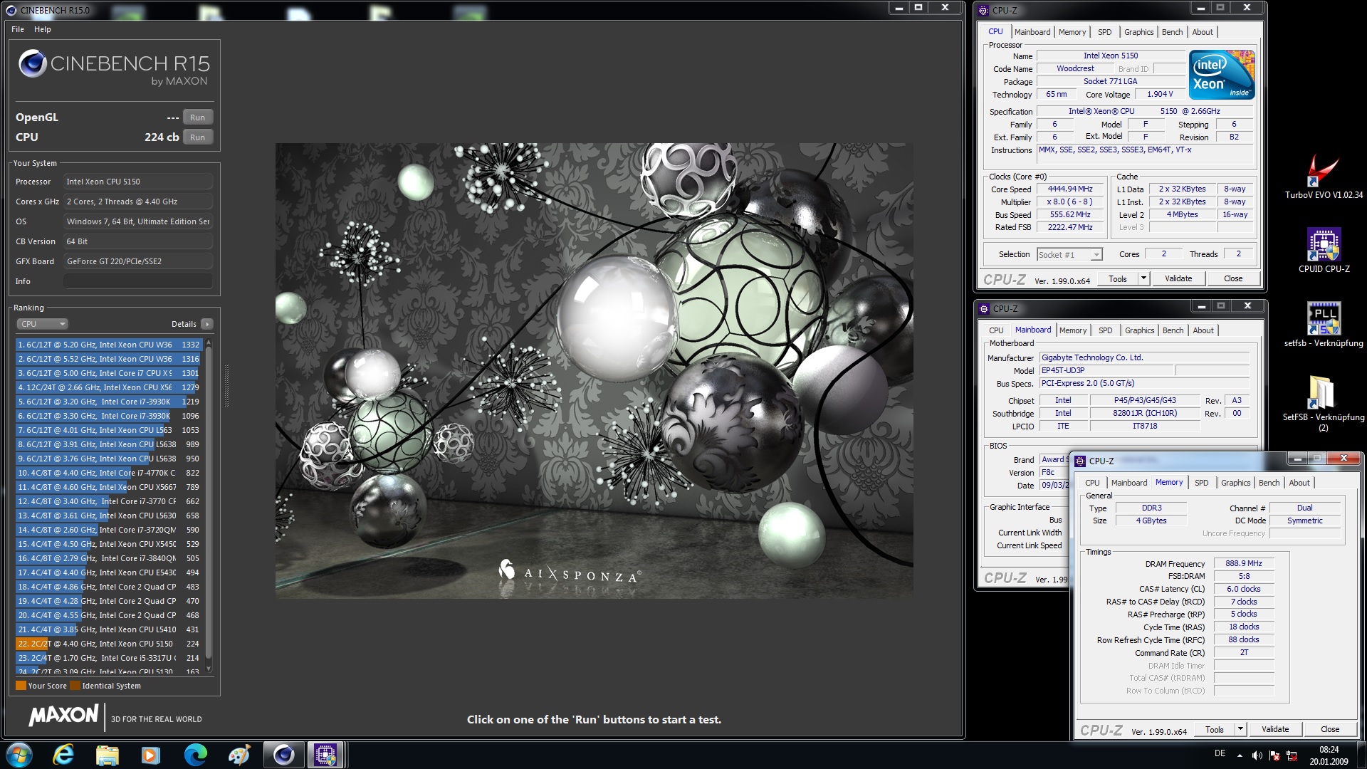Select highlighted ranking row 22 Xeon 5150

tap(110, 644)
